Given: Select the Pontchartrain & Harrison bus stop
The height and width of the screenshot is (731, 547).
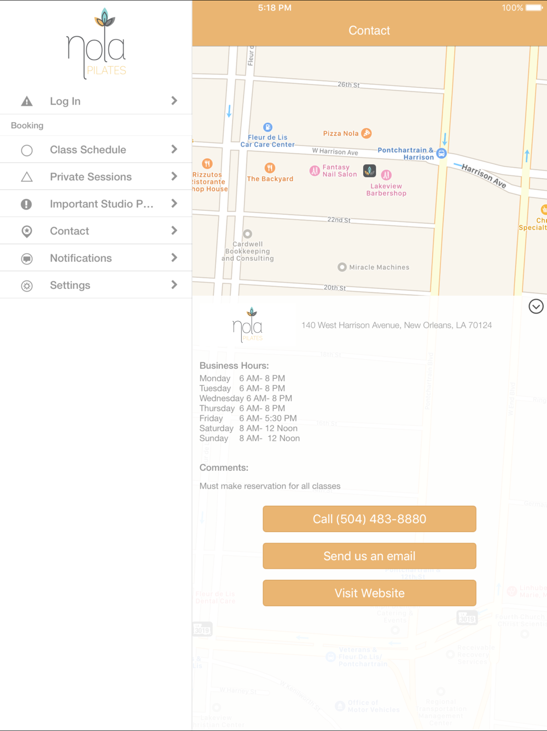Looking at the screenshot, I should click(441, 153).
